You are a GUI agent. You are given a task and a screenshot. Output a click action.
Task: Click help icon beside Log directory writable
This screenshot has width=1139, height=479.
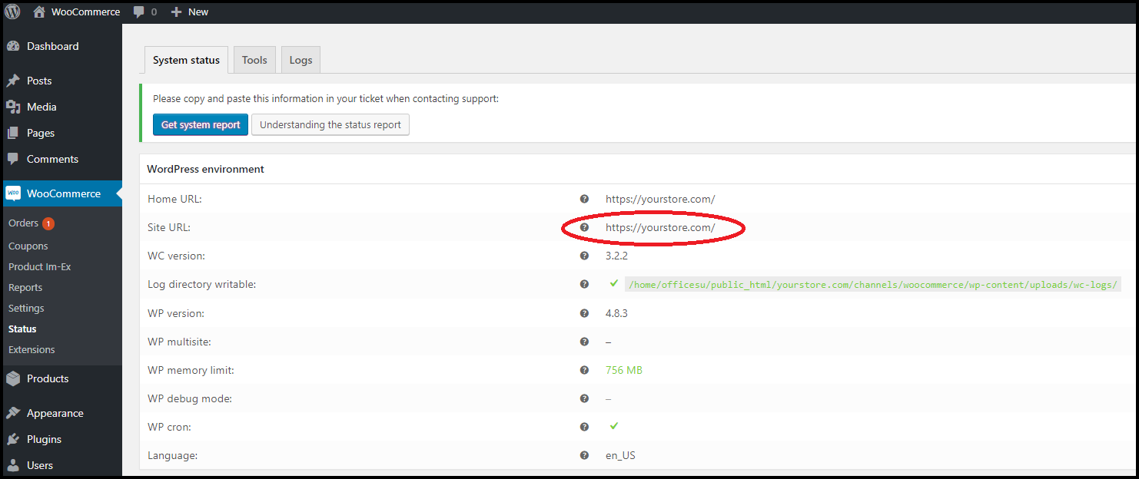click(584, 284)
